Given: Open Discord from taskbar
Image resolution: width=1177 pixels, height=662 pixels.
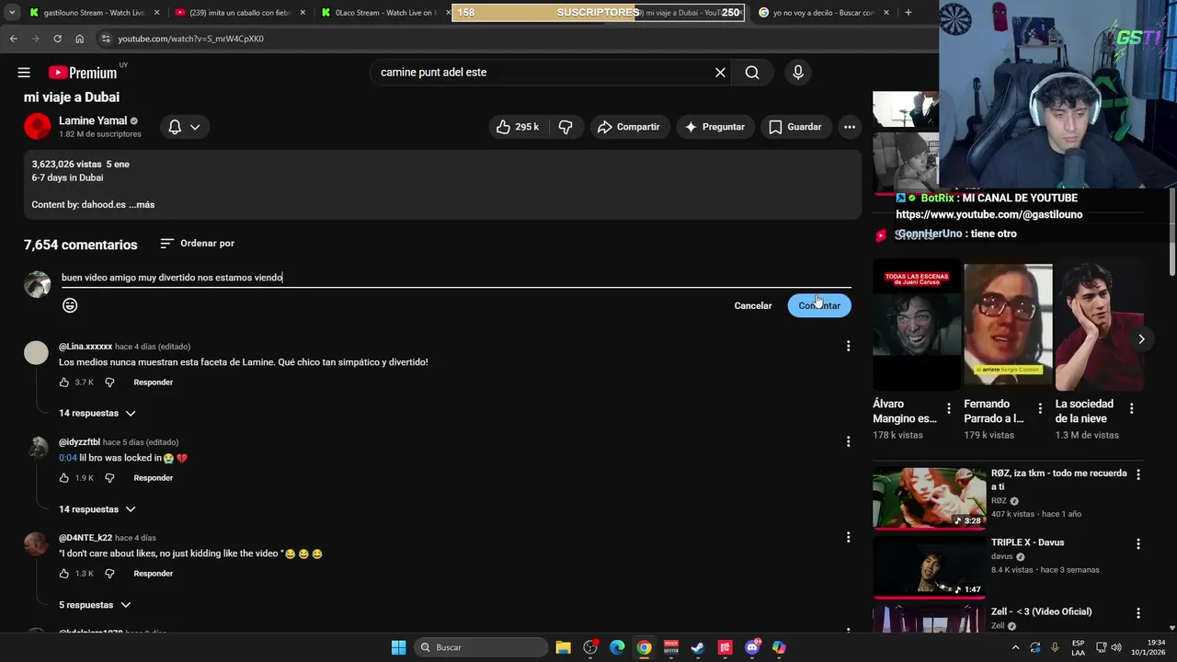Looking at the screenshot, I should 752,647.
